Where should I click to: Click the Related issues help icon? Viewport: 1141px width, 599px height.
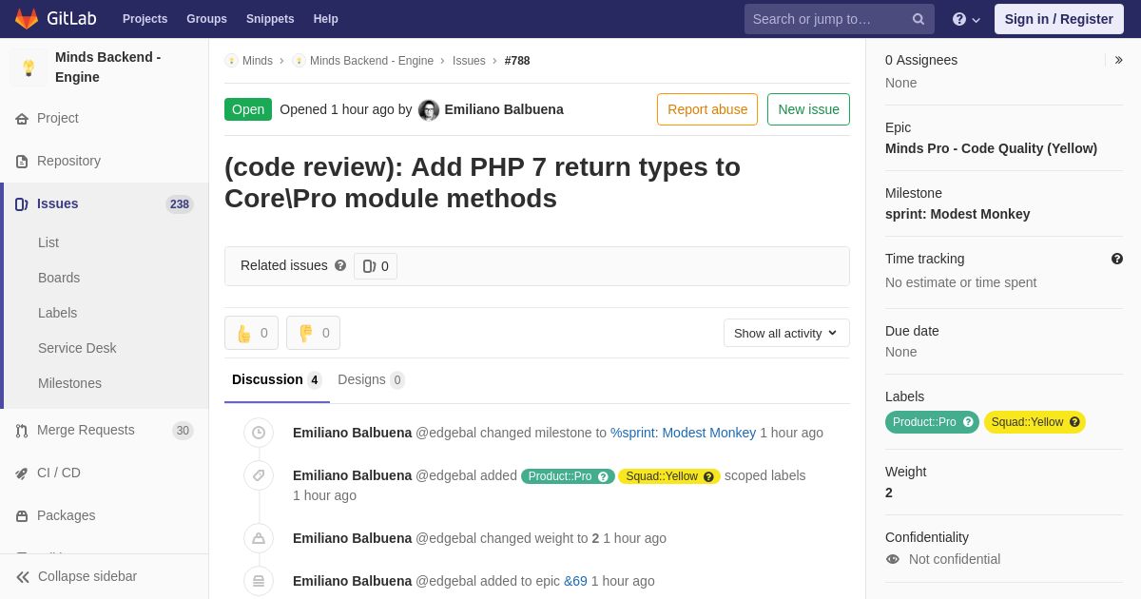[340, 266]
